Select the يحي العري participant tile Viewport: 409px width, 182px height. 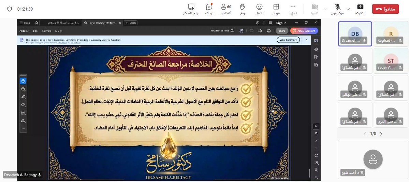[x=391, y=115]
